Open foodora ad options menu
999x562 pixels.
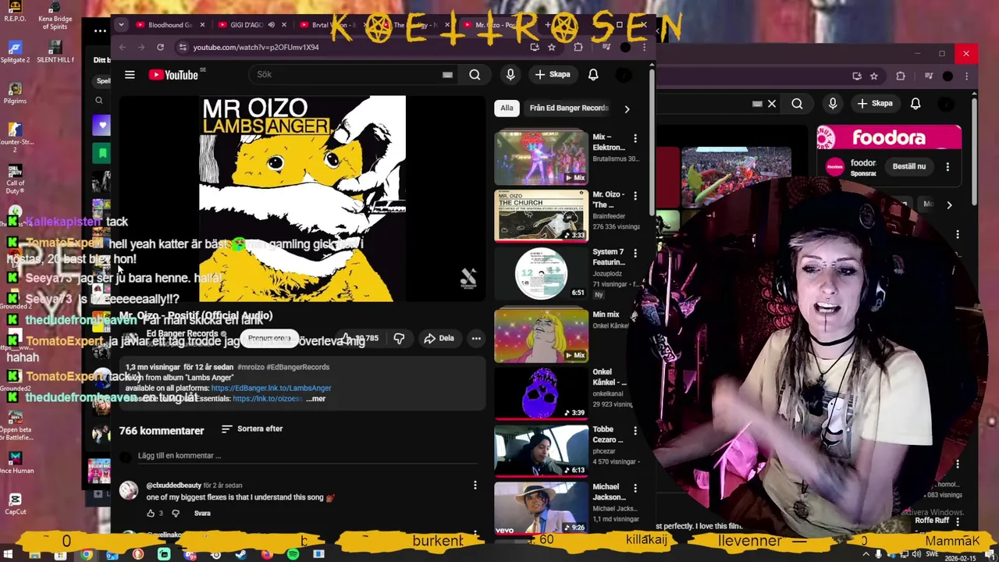(x=947, y=166)
